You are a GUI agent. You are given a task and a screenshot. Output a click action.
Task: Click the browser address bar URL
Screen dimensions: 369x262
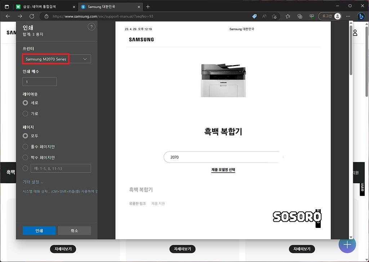[x=103, y=17]
